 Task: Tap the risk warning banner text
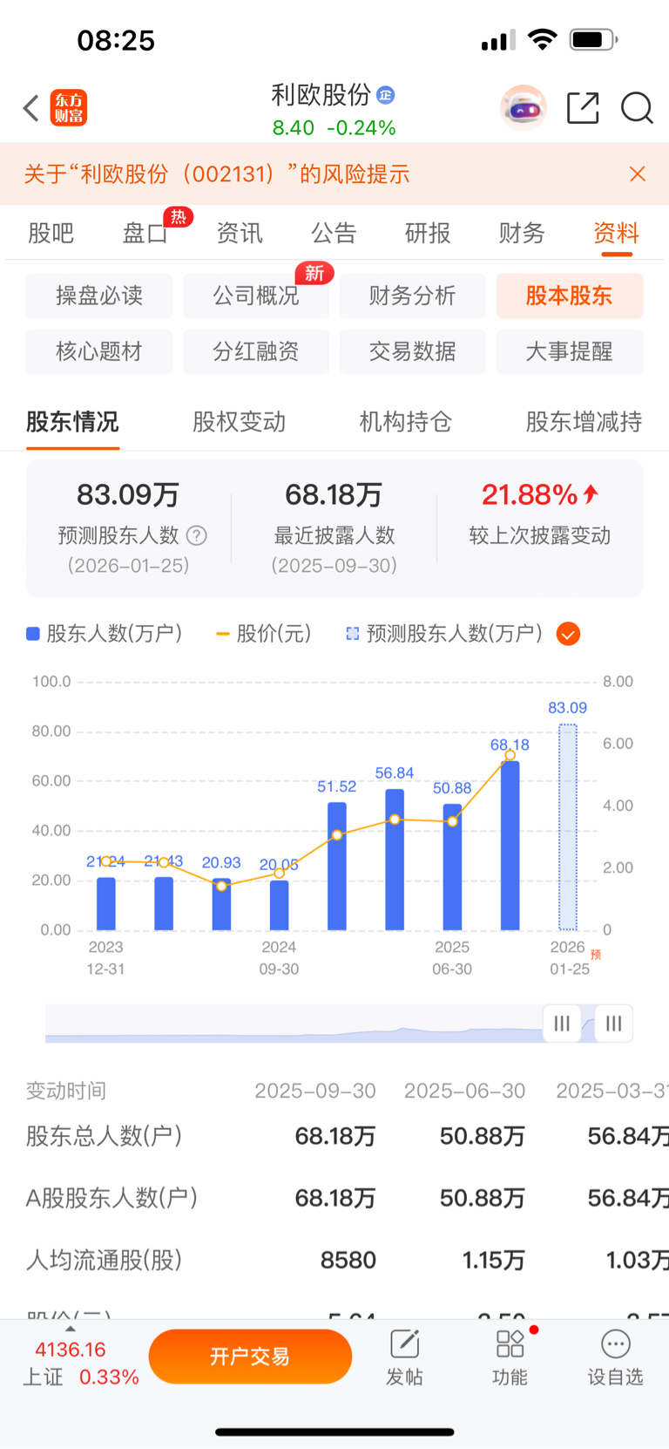point(217,174)
